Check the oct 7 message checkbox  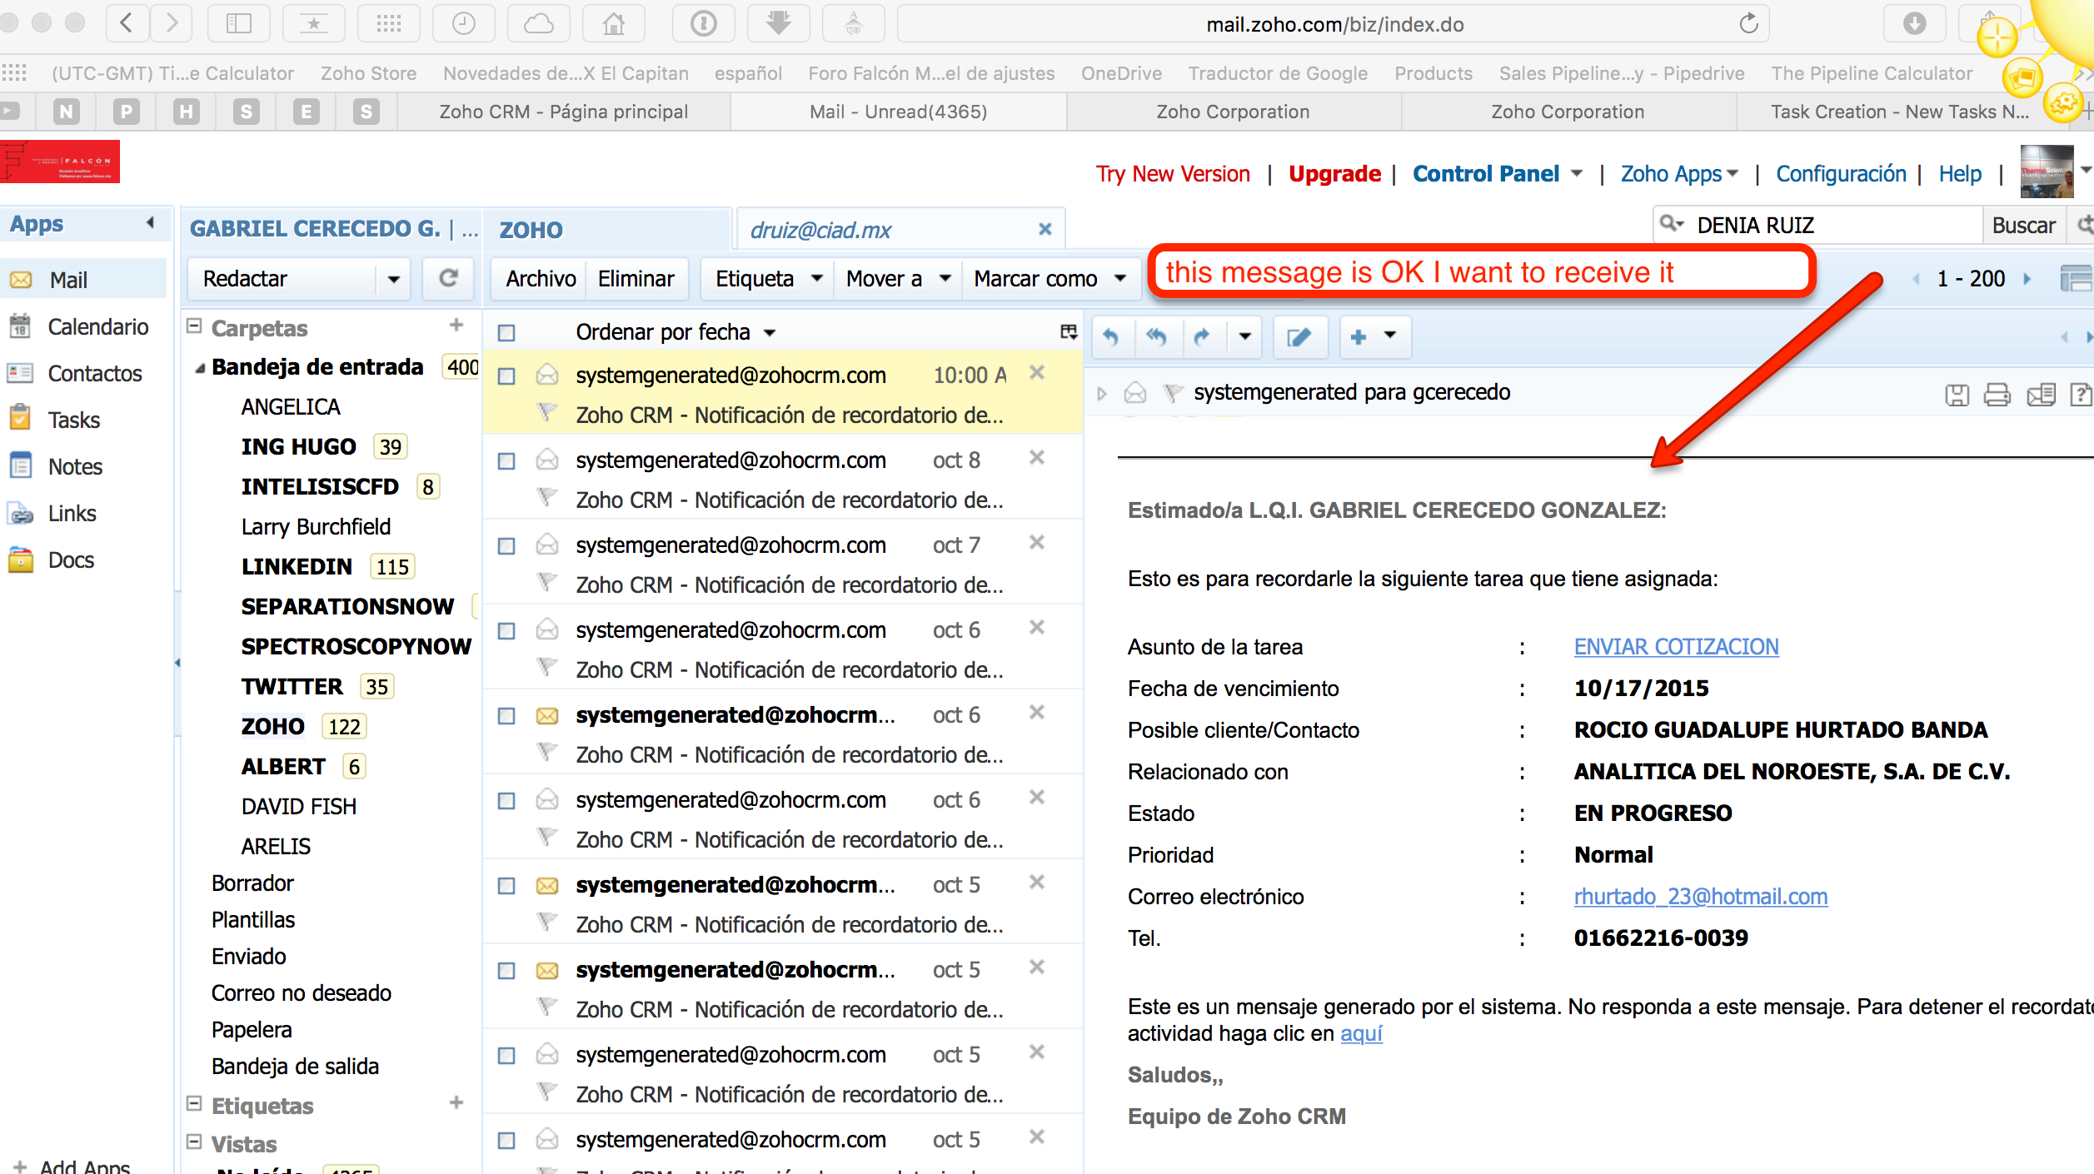(506, 546)
